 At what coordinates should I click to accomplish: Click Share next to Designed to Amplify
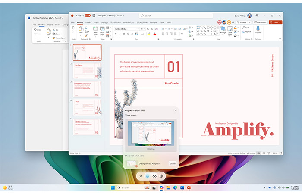point(173,163)
